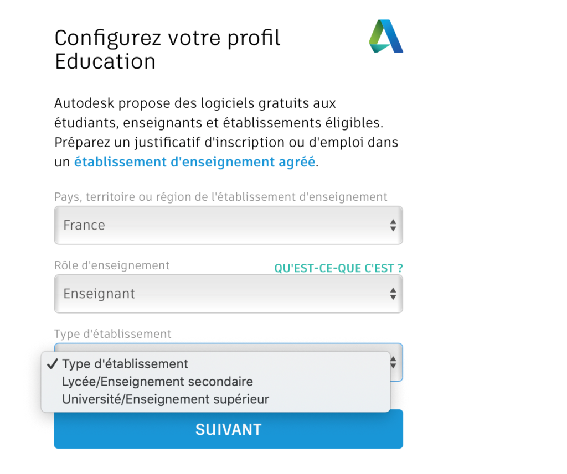Open the France country dropdown
The width and height of the screenshot is (567, 474).
[229, 225]
